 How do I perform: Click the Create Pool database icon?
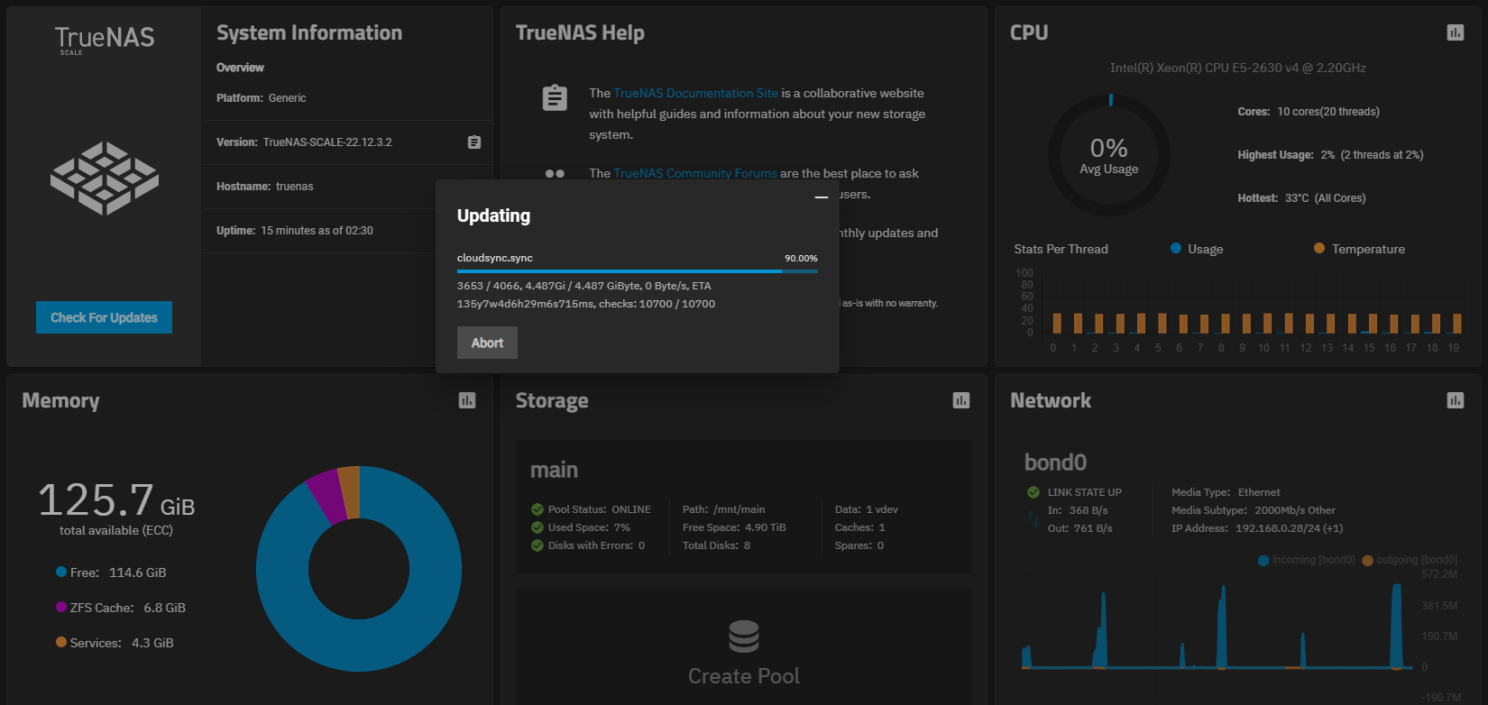coord(744,636)
